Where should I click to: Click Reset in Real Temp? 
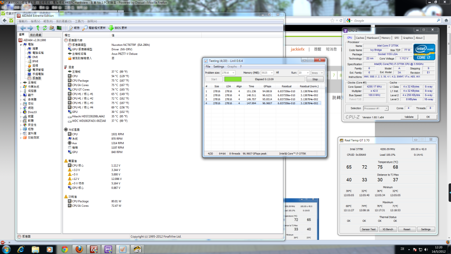[x=407, y=229]
